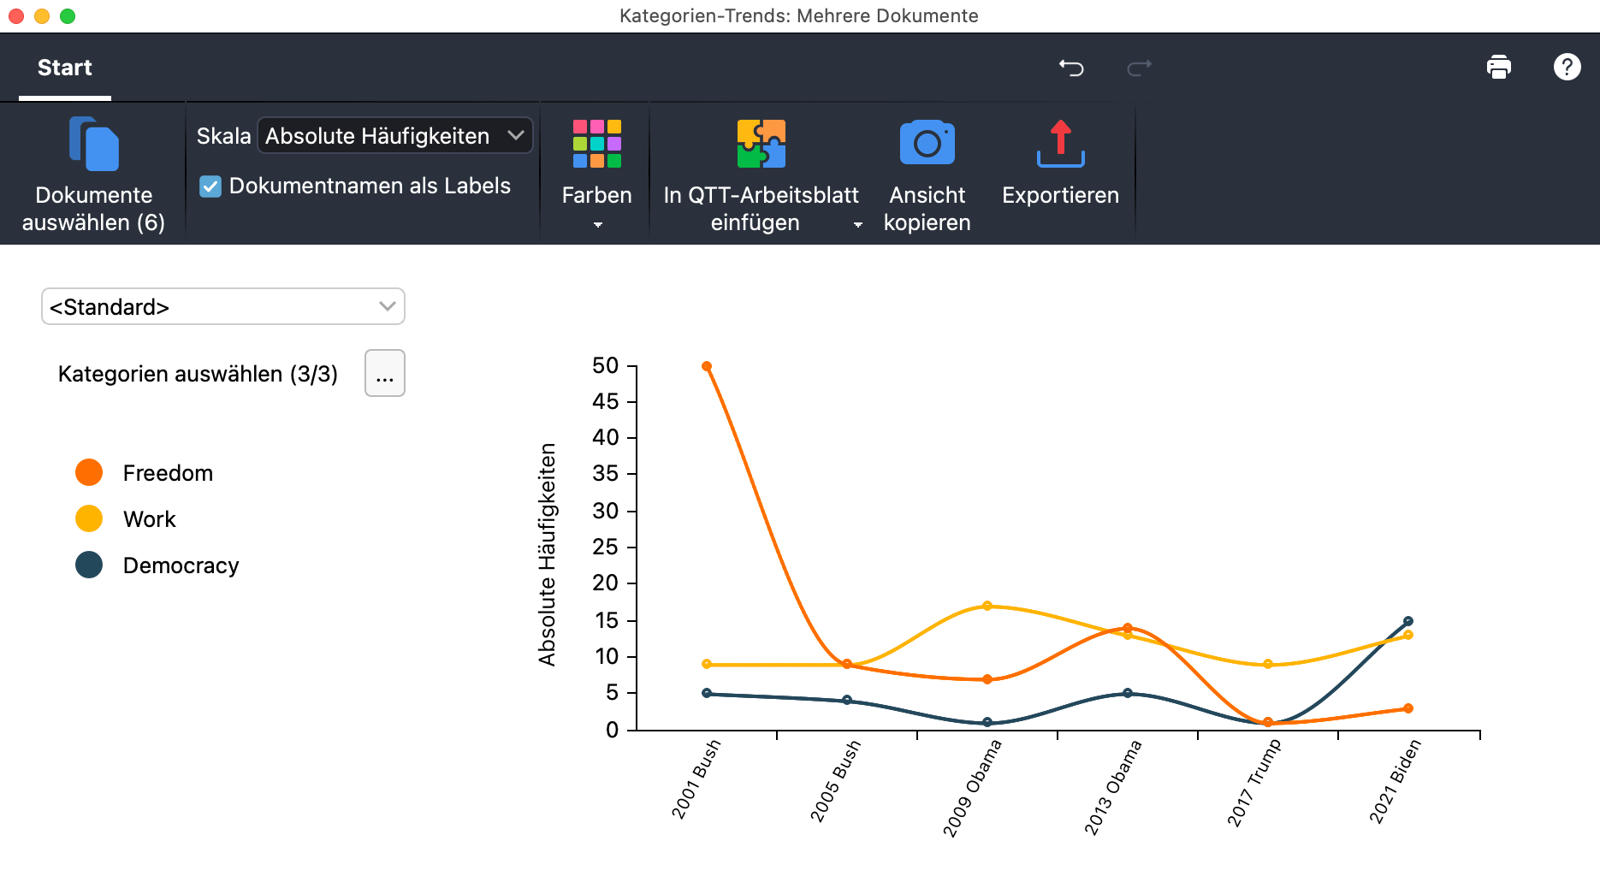Click the Farben color grid icon

(x=596, y=144)
